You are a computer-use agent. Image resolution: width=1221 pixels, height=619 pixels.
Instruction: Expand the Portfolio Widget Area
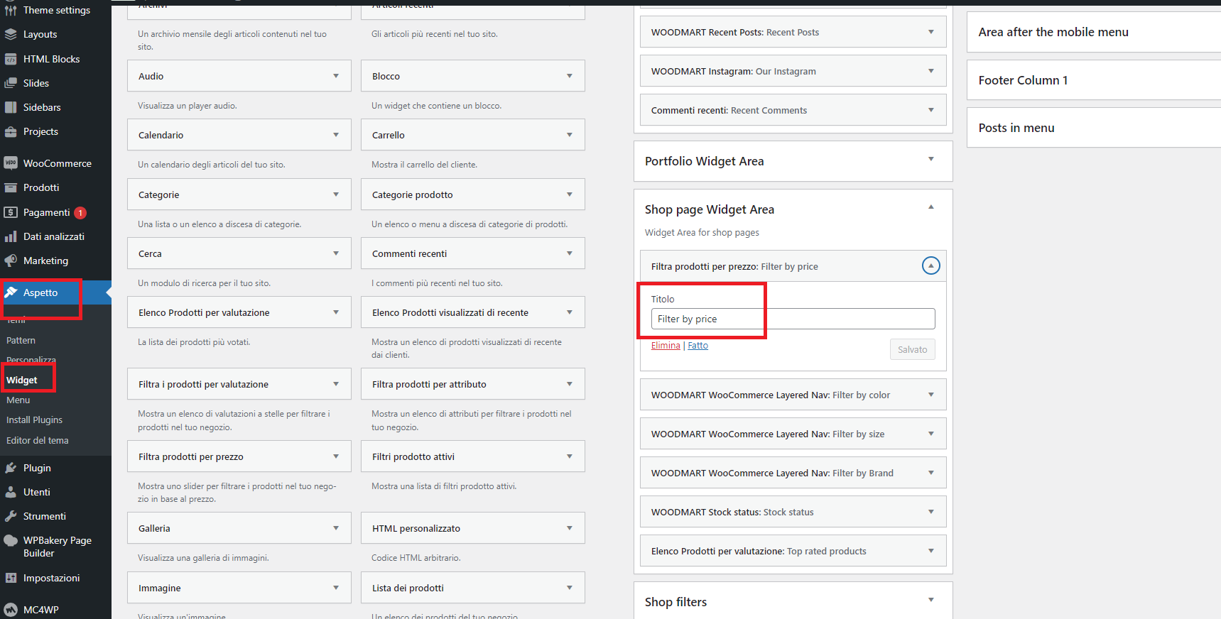(931, 159)
